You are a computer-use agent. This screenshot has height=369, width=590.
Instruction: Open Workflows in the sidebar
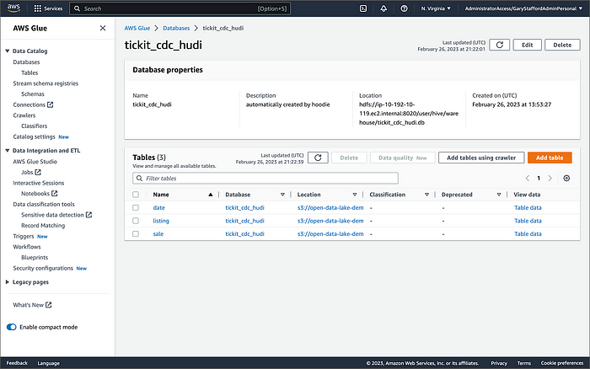[x=27, y=247]
